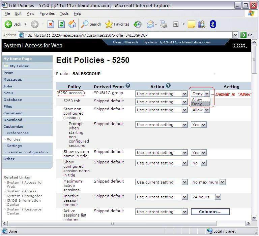This screenshot has height=236, width=259.
Task: Open the History toolbar icon
Action: tap(138, 25)
